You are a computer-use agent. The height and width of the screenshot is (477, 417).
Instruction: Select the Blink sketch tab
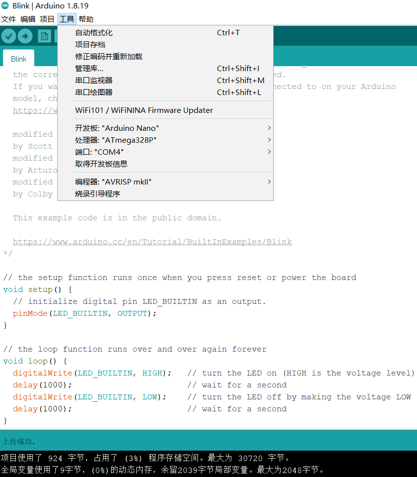tap(18, 59)
